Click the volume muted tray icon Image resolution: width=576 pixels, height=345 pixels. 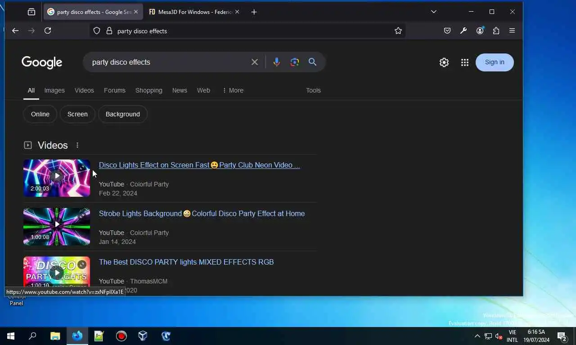[499, 336]
